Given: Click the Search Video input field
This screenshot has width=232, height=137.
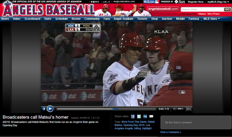Looking at the screenshot, I should coord(202,10).
